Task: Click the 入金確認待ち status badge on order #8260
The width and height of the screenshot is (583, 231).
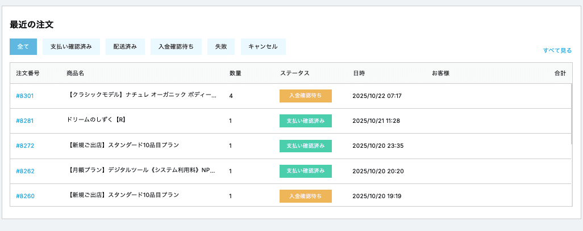Action: (x=305, y=196)
